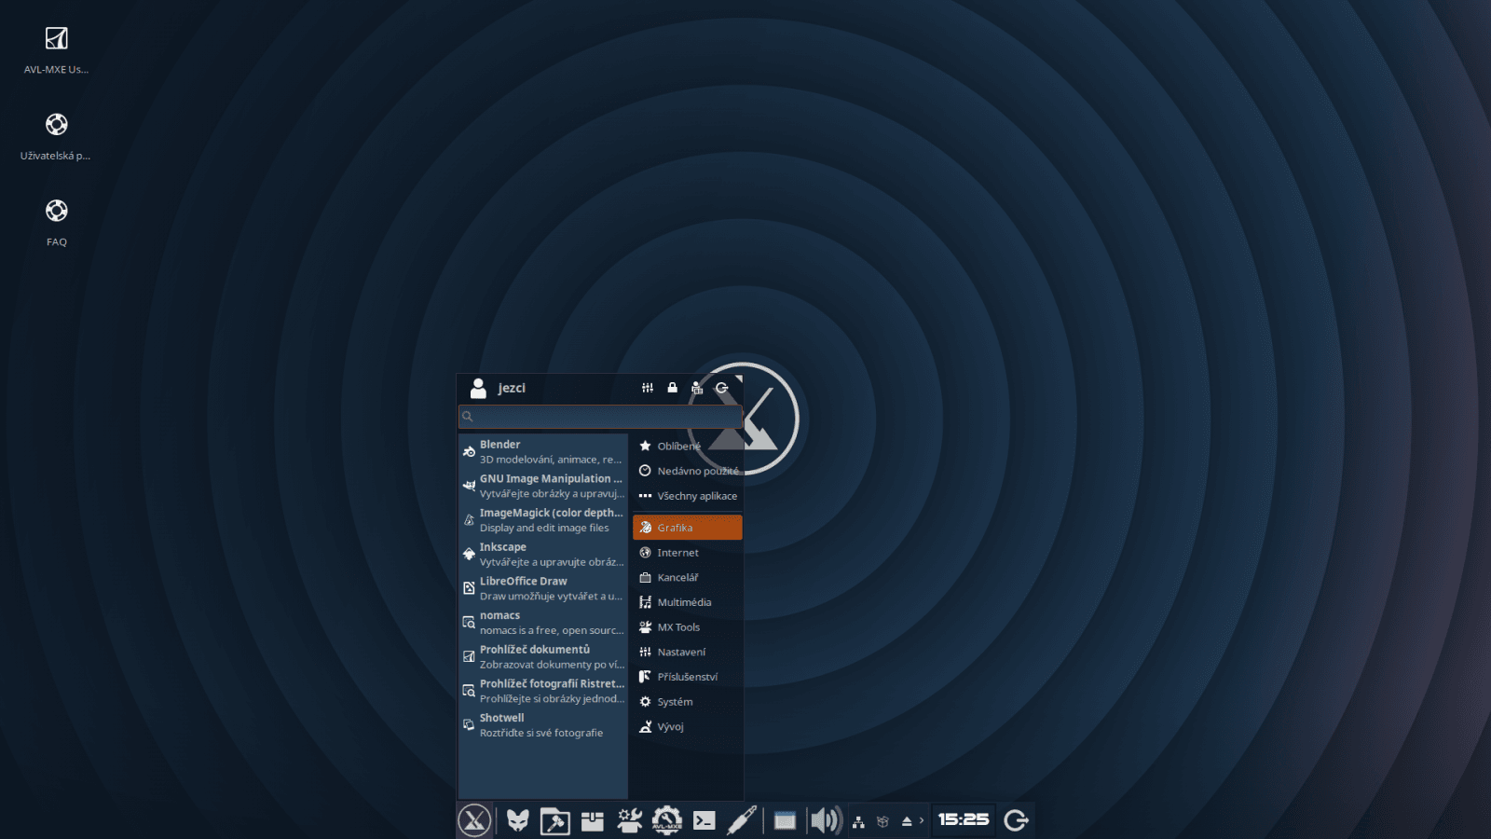Open the removable media eject icon in tray
Image resolution: width=1491 pixels, height=839 pixels.
[907, 819]
